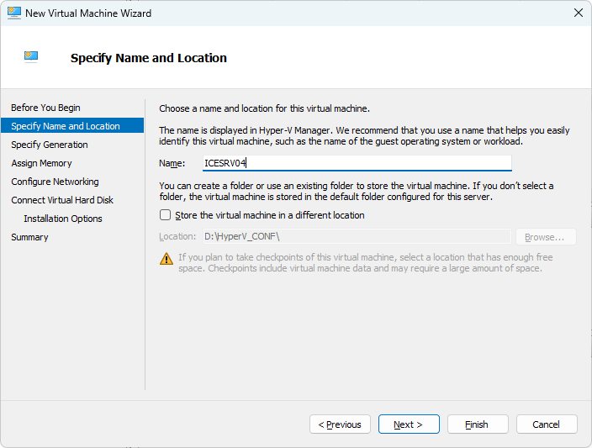Click the Finish button

[478, 424]
